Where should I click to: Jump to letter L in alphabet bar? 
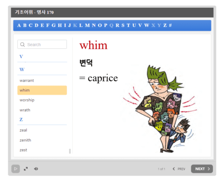pos(81,26)
